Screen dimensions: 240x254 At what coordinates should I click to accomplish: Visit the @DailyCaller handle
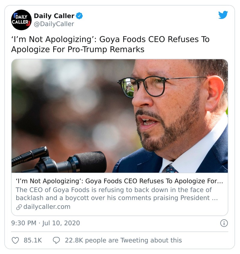(x=54, y=24)
